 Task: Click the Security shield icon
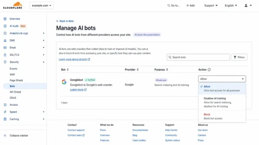pyautogui.click(x=5, y=62)
